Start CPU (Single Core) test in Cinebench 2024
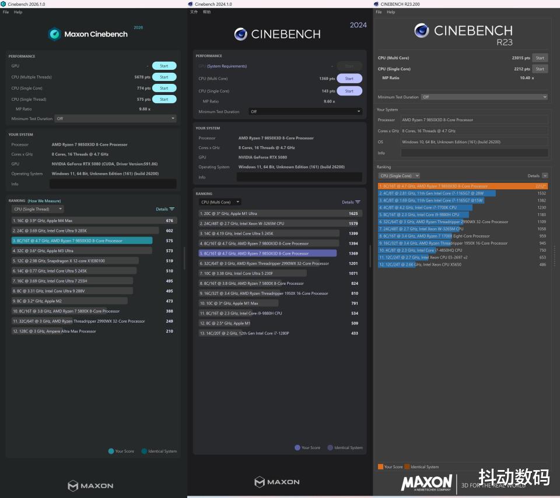 [x=349, y=91]
